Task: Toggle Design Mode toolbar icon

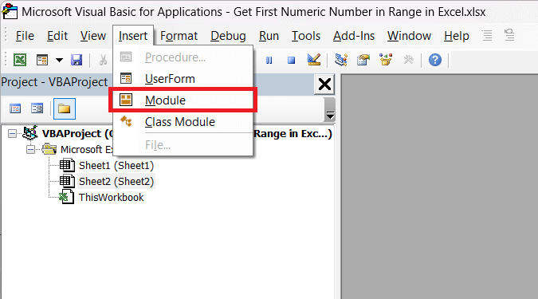Action: (x=314, y=60)
